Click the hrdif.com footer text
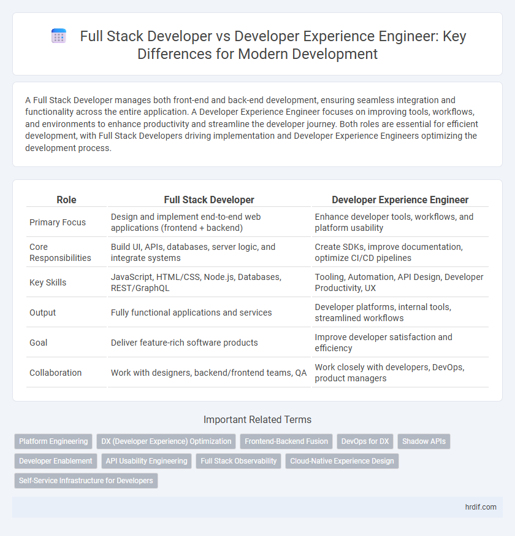Viewport: 515px width, 536px height. pyautogui.click(x=481, y=507)
